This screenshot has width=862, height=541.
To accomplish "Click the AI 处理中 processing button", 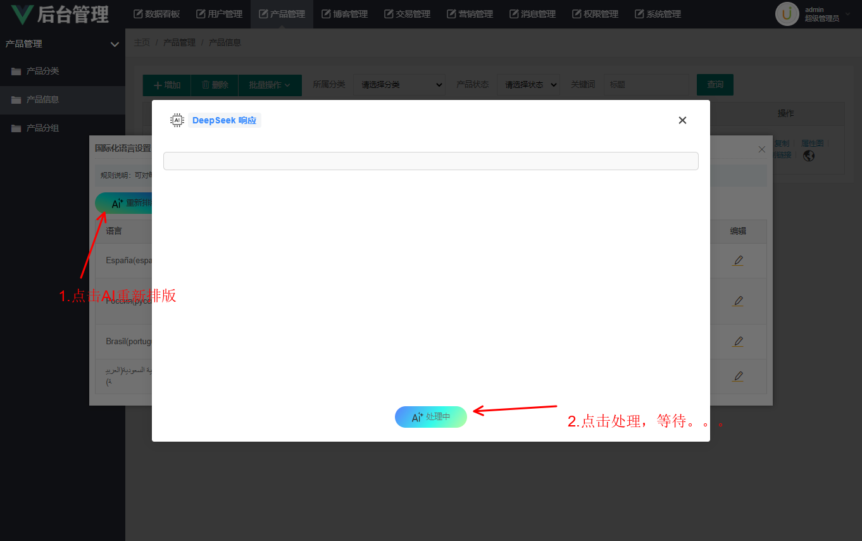I will click(431, 417).
